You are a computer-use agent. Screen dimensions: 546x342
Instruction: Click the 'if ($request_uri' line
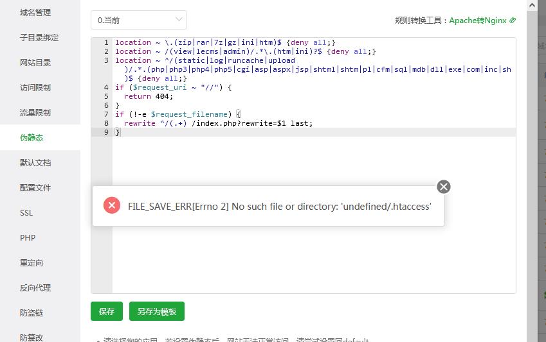coord(174,87)
